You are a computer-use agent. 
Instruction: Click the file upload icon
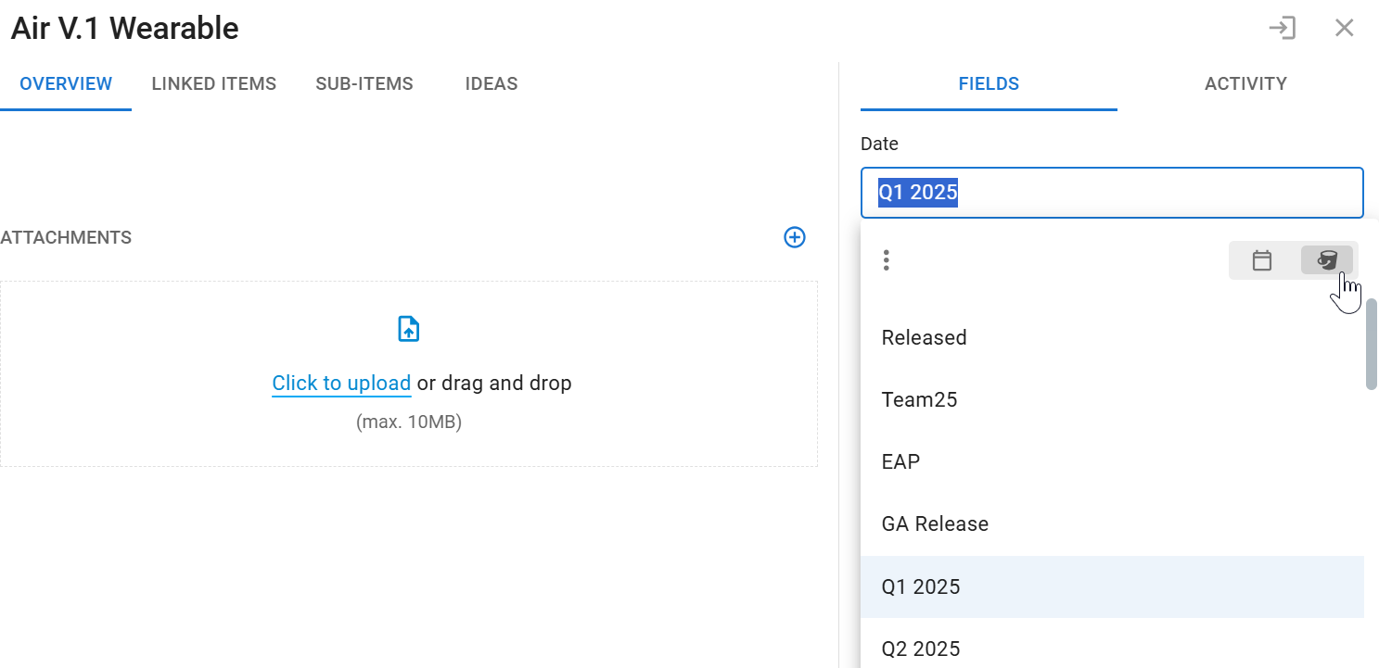pos(409,329)
